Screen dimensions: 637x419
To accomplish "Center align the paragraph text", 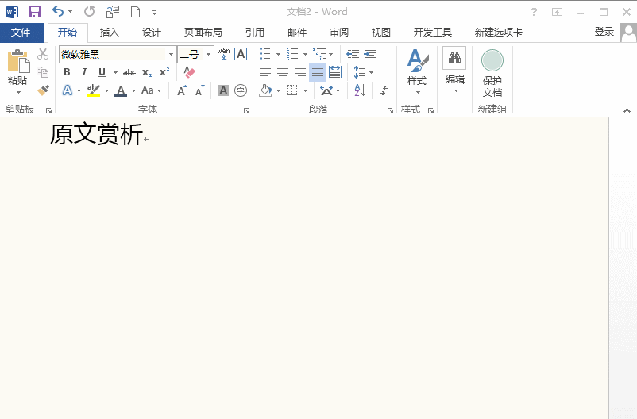I will 283,72.
